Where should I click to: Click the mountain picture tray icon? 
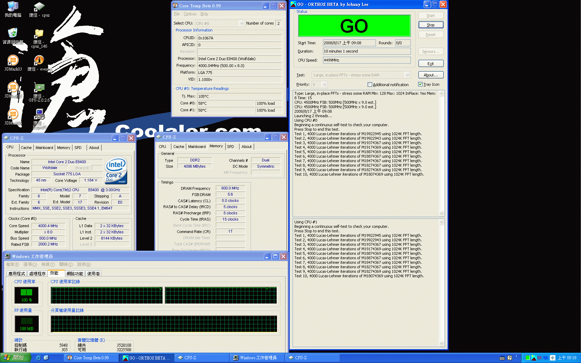pos(534,358)
